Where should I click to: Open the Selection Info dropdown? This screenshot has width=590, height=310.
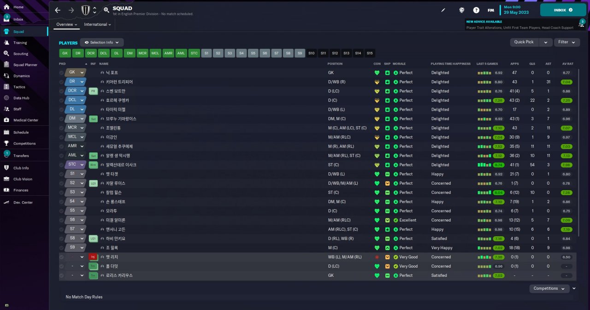pos(102,42)
